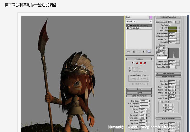Enable the By Vertex checkbox

pos(130,68)
